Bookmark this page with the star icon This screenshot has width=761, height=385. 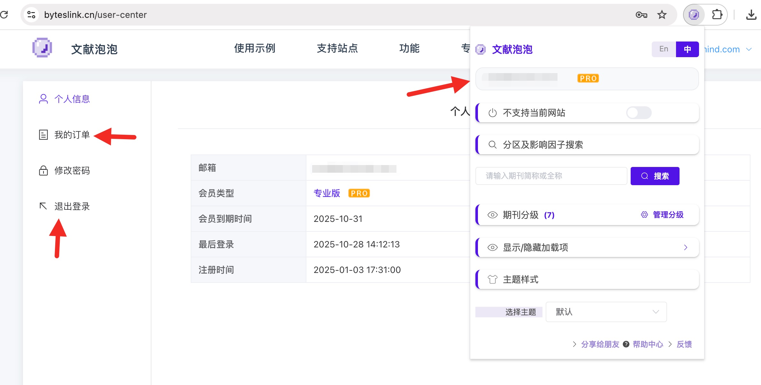click(662, 15)
